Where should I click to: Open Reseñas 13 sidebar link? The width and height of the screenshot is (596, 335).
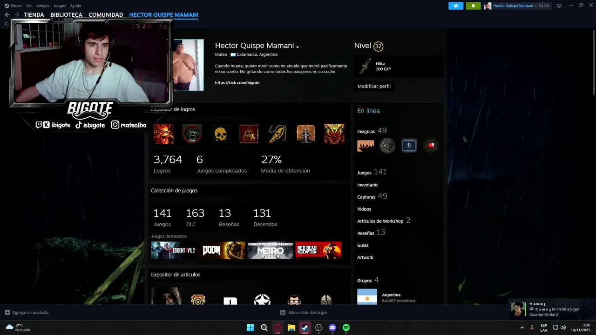click(x=371, y=233)
